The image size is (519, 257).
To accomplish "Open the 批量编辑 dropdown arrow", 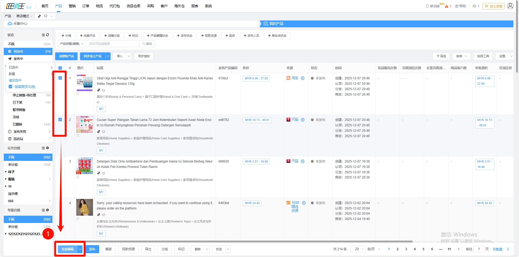I will 80,249.
